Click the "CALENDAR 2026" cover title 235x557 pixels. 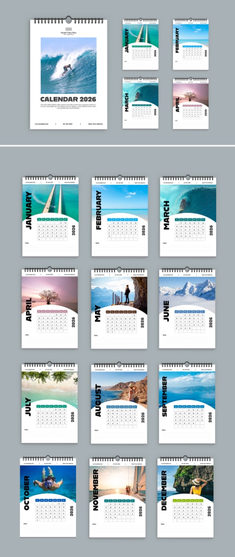click(x=68, y=99)
